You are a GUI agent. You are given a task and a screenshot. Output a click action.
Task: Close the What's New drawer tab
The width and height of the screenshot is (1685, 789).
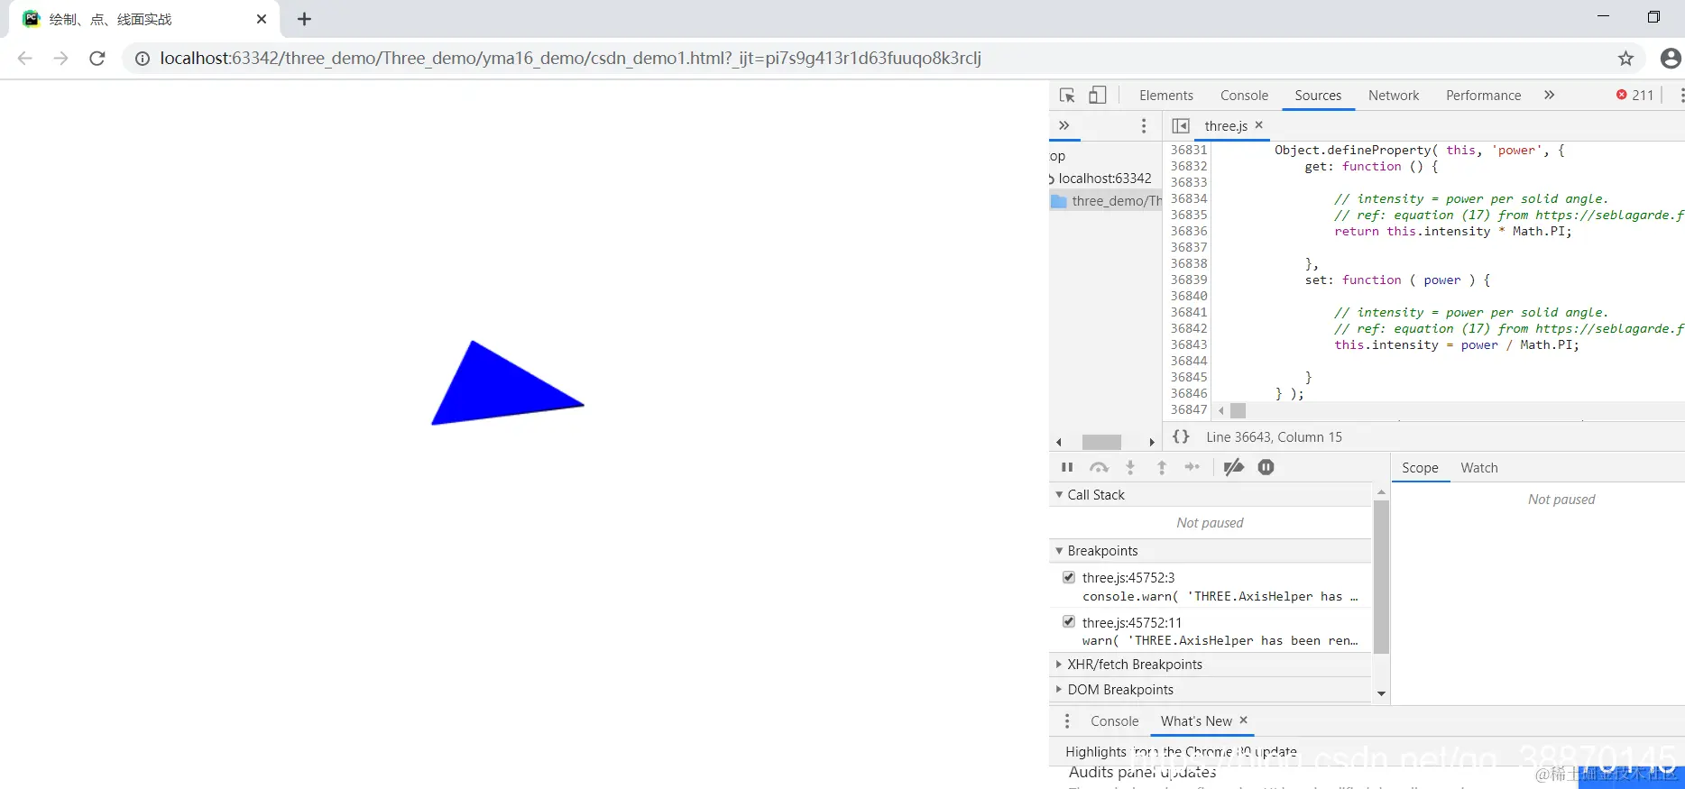tap(1244, 720)
